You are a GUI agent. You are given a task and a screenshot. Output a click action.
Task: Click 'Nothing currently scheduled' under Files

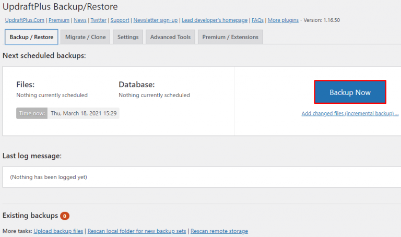[x=52, y=95]
